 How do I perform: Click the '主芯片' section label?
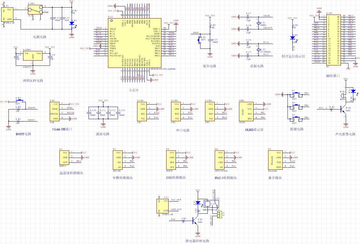point(134,90)
